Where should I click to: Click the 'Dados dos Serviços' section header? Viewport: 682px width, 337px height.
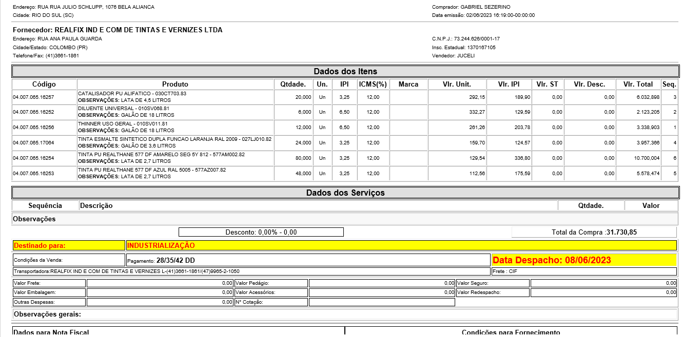click(x=345, y=193)
